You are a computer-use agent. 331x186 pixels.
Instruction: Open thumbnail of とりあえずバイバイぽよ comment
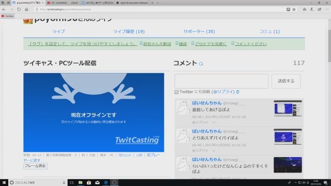(x=288, y=136)
